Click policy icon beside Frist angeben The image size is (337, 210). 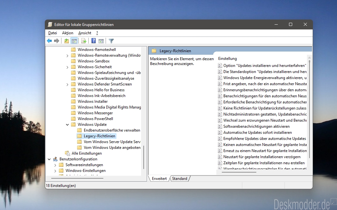click(220, 84)
